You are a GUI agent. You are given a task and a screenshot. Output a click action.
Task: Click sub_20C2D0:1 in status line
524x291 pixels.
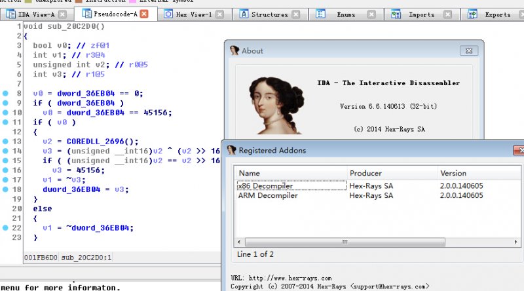point(86,257)
